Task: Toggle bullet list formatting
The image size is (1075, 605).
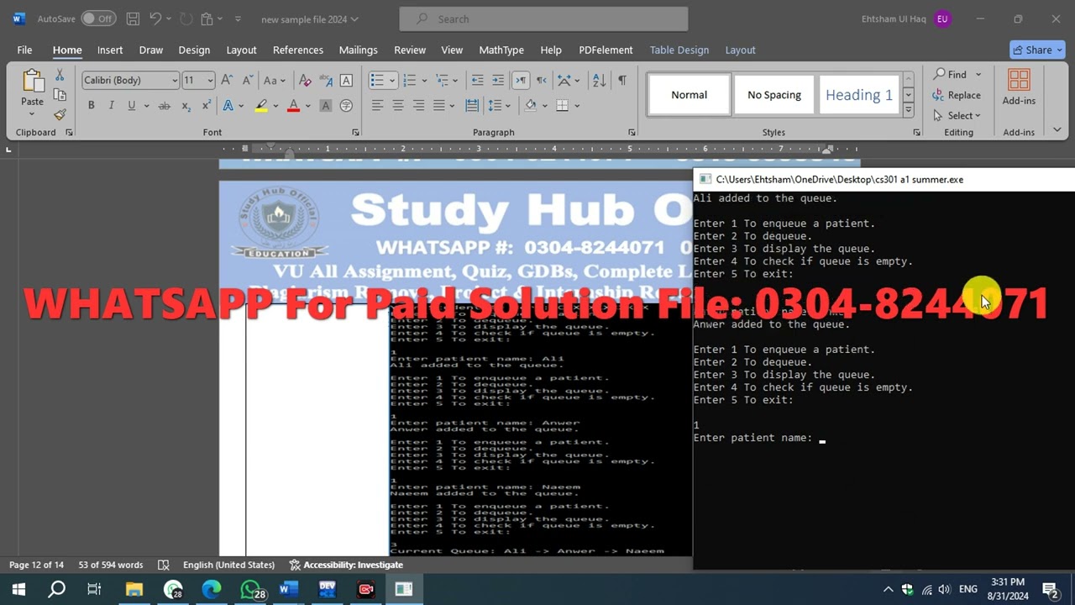Action: click(377, 81)
